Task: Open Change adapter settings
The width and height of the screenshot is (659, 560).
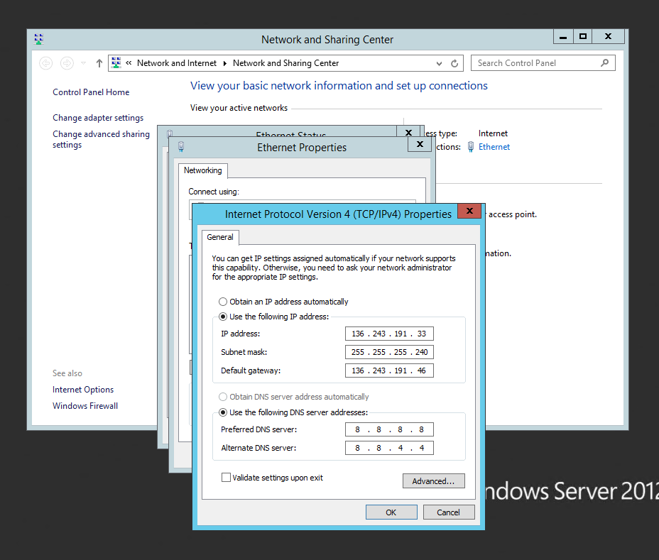Action: pyautogui.click(x=98, y=118)
